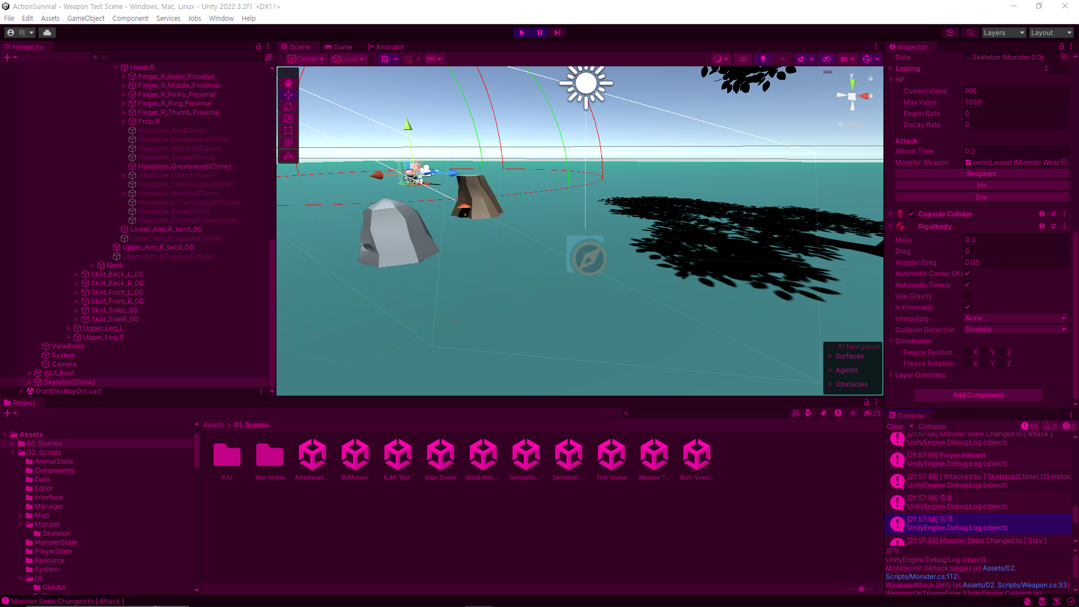Screen dimensions: 1079x607
Task: Lock the Hierarchy panel
Action: (x=259, y=47)
